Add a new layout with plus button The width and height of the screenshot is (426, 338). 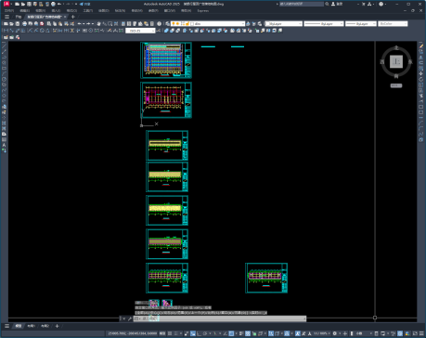(57, 326)
